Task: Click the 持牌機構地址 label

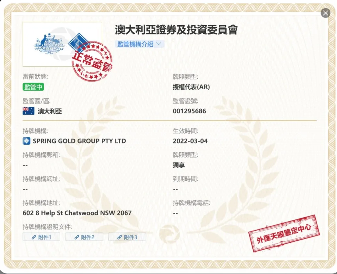Action: tap(41, 203)
